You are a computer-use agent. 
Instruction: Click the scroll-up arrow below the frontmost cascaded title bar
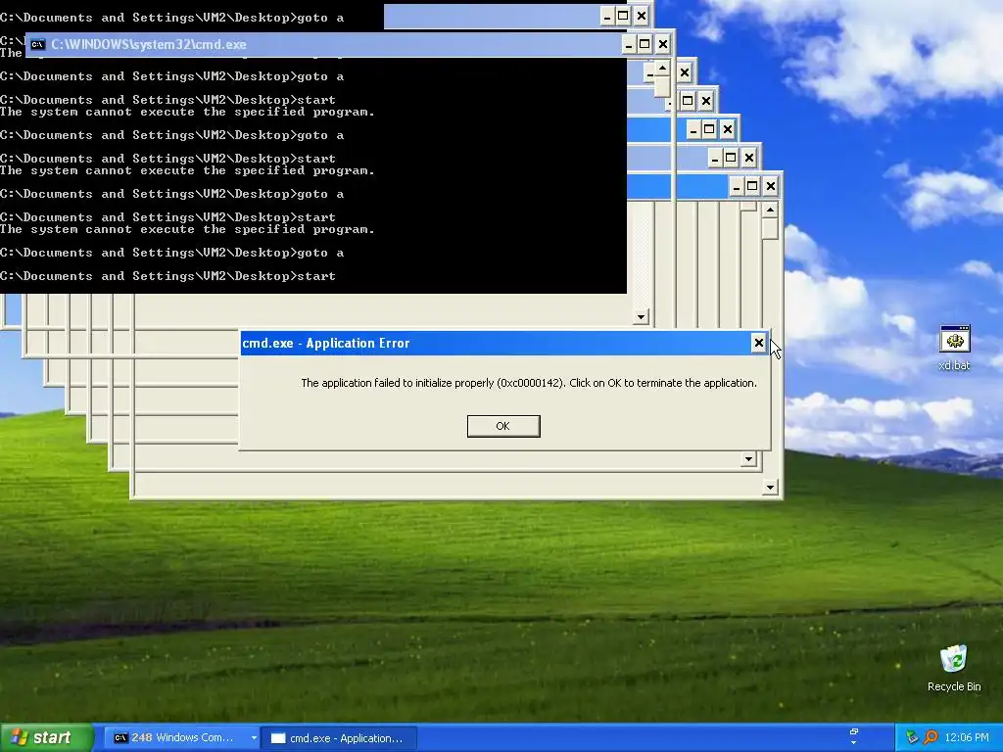pyautogui.click(x=770, y=210)
